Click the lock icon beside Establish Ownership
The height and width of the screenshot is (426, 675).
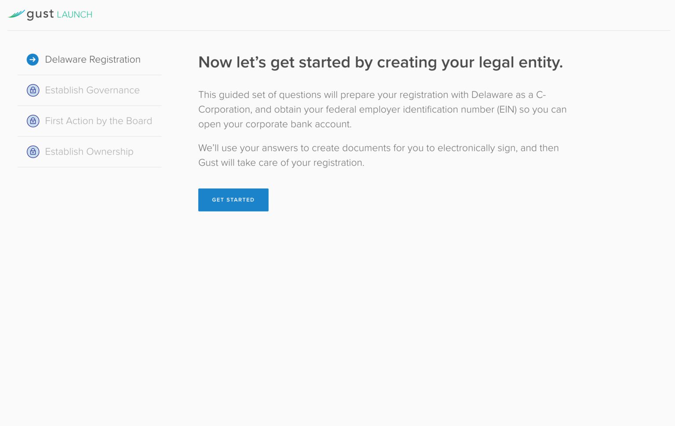point(33,152)
